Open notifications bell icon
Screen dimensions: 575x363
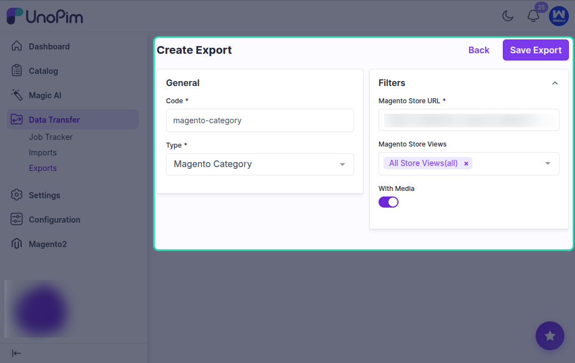point(533,16)
